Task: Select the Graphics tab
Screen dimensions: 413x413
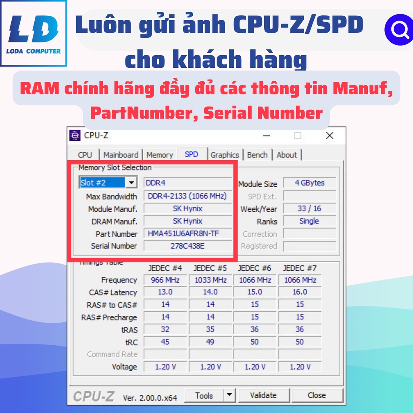Action: 225,155
